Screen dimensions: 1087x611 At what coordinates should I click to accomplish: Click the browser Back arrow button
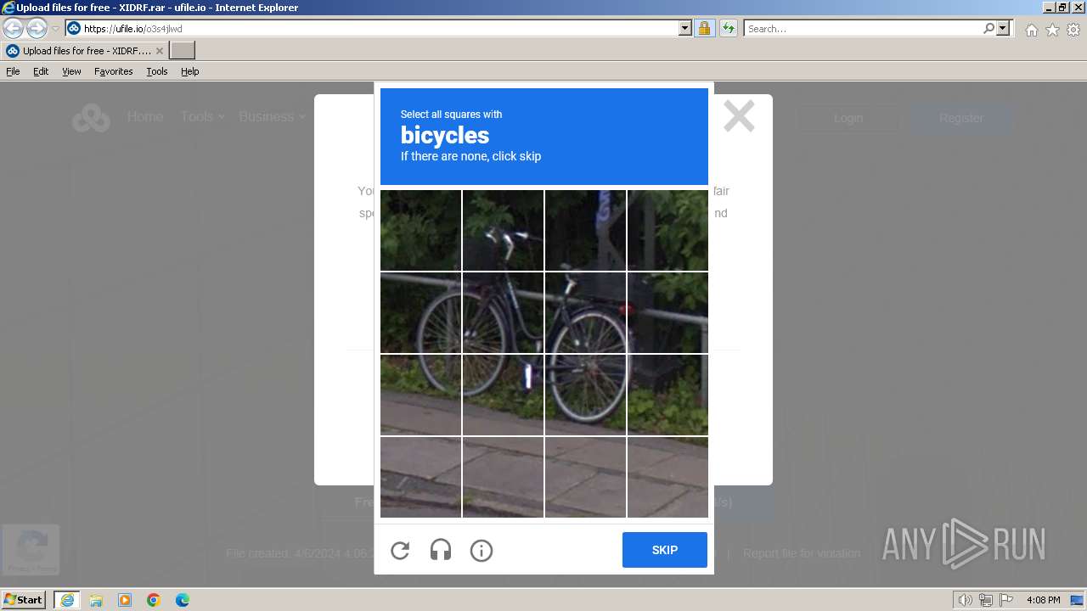point(14,29)
